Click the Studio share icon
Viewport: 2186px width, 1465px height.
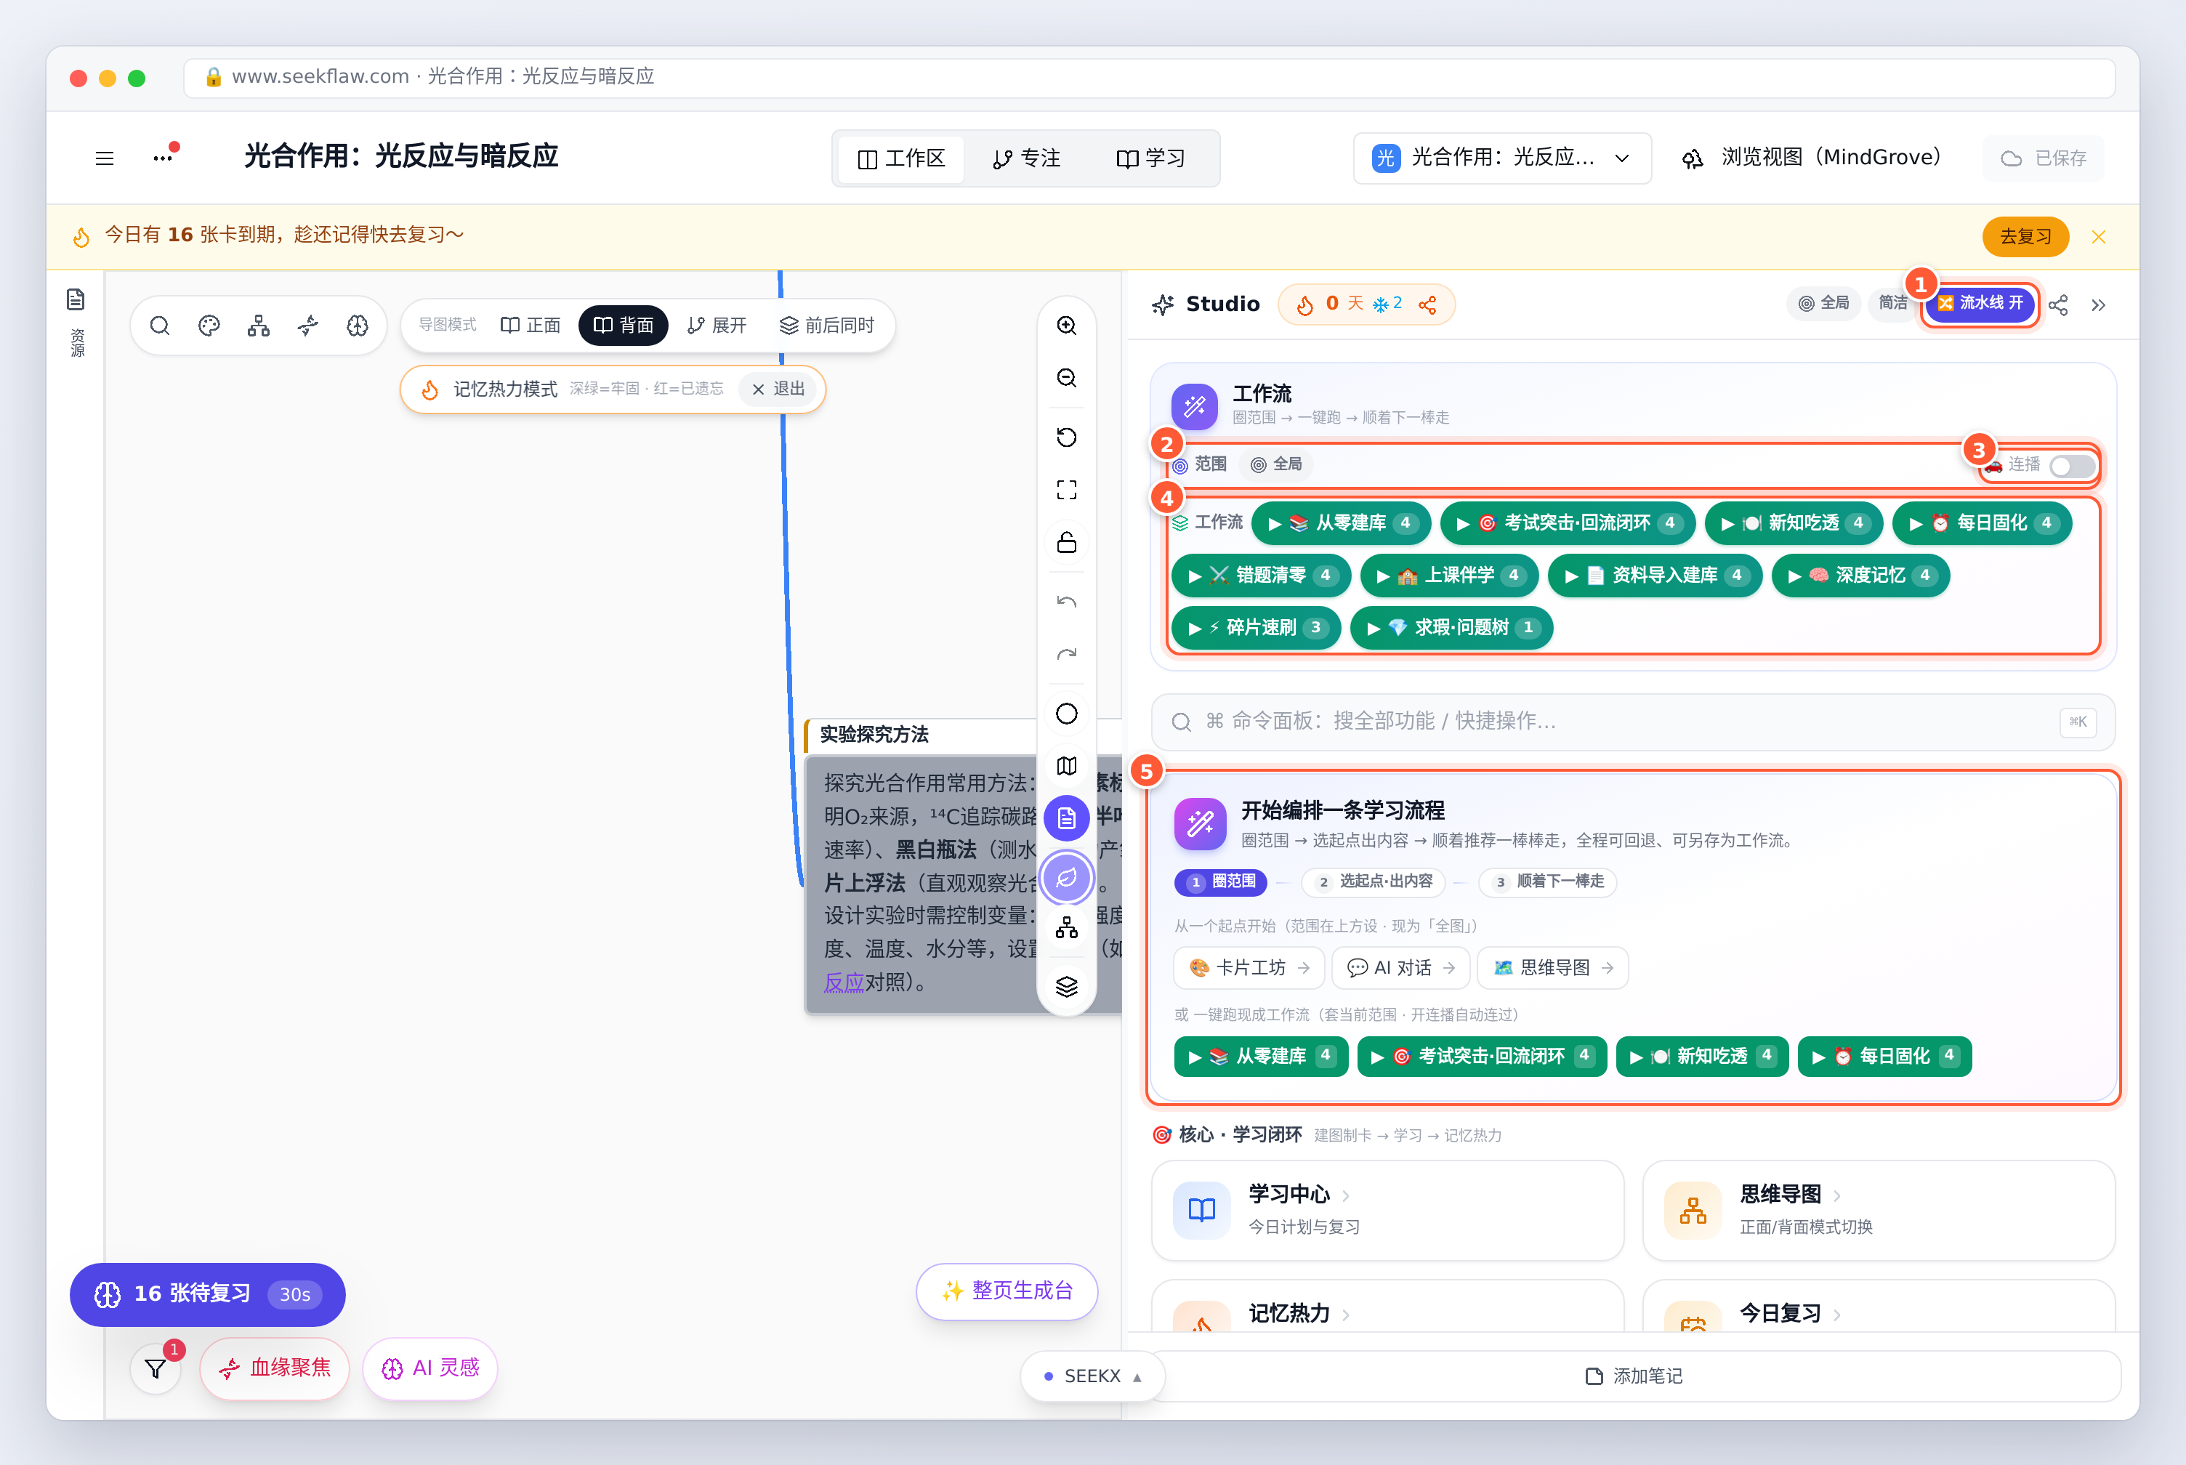click(x=2058, y=304)
